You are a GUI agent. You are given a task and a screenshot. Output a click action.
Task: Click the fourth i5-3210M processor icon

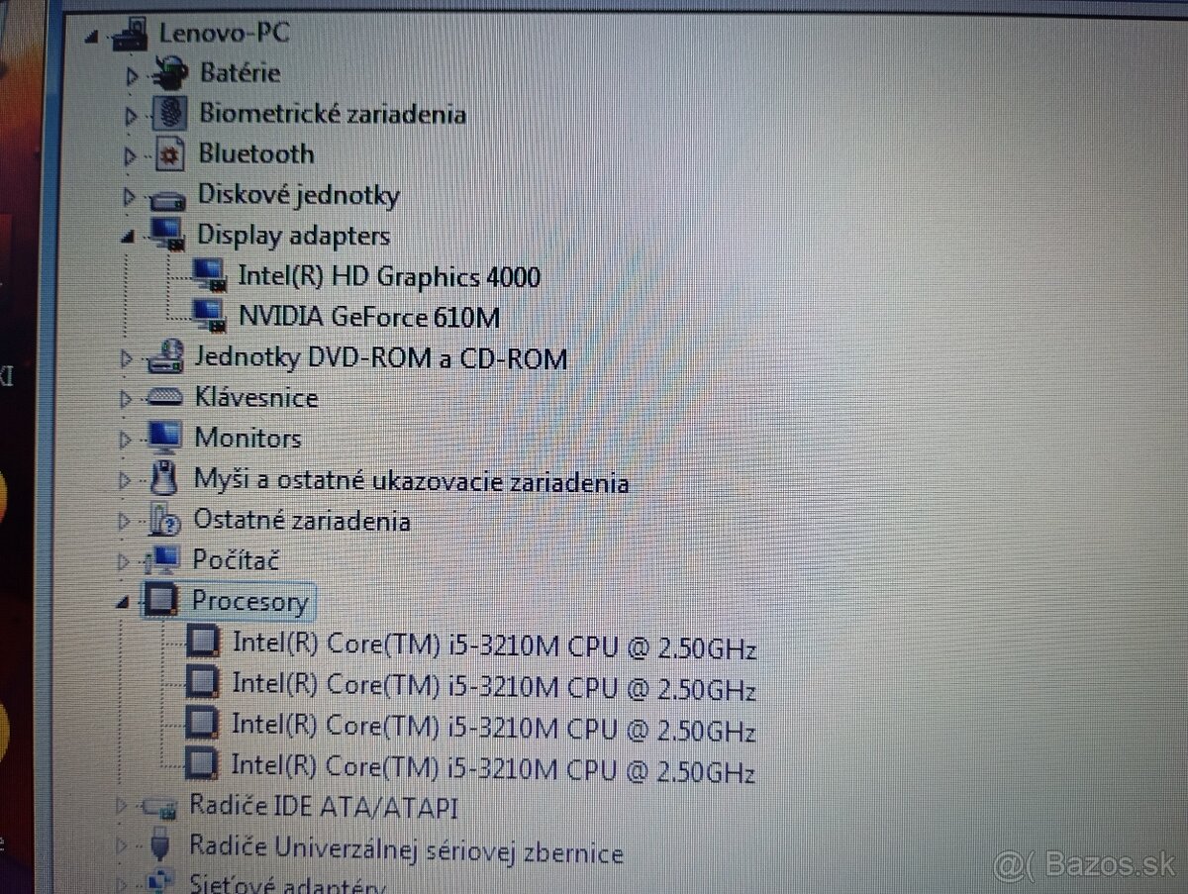click(x=202, y=763)
